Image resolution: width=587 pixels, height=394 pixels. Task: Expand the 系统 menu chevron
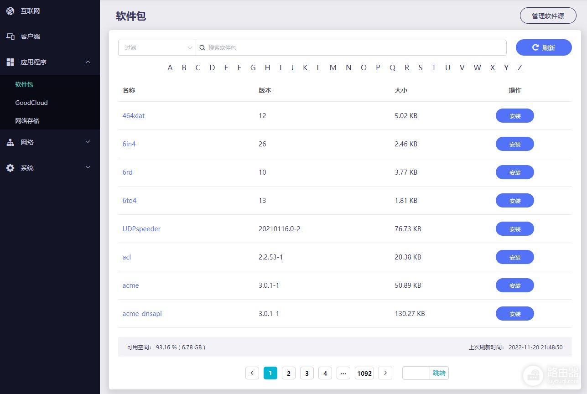point(88,168)
